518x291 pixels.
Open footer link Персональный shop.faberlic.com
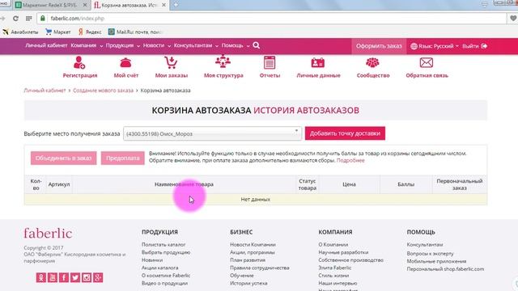(x=445, y=269)
